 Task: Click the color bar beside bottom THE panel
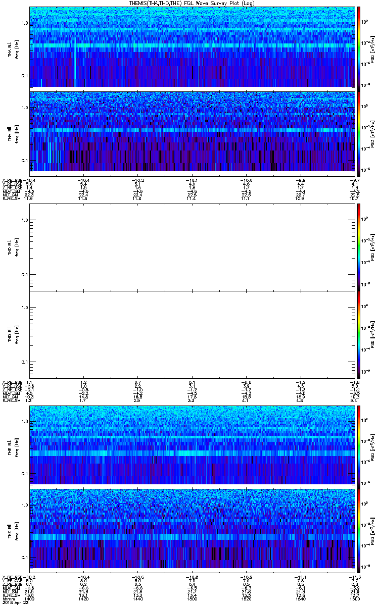pyautogui.click(x=359, y=528)
